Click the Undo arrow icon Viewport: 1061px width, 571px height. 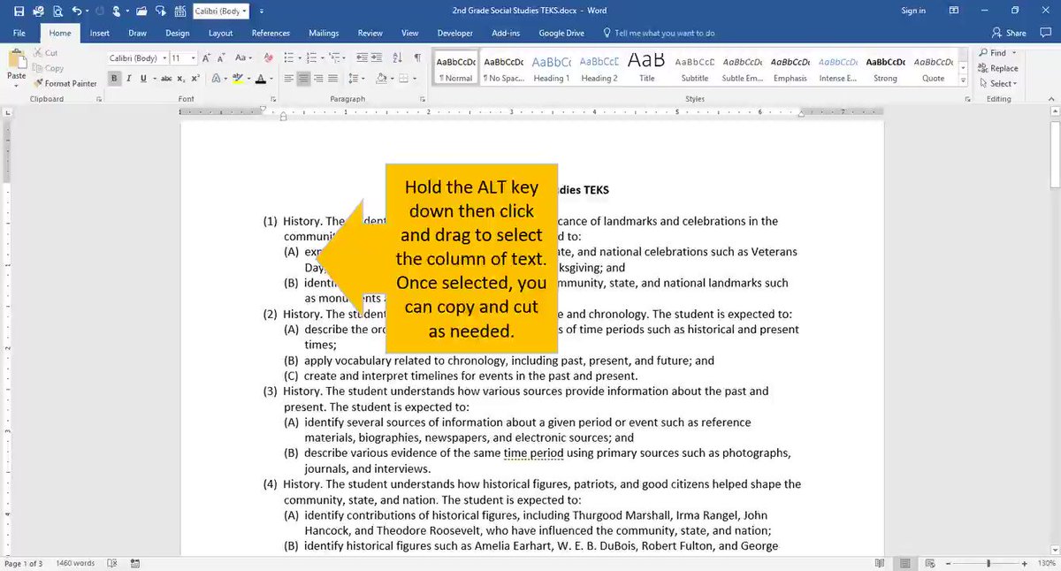pos(77,11)
